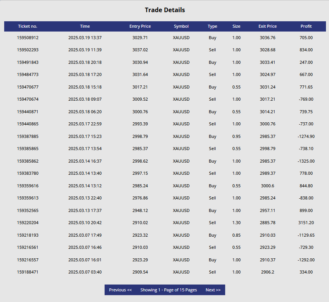The height and width of the screenshot is (302, 329).
Task: Select ticket number 159218193
Action: (x=28, y=236)
